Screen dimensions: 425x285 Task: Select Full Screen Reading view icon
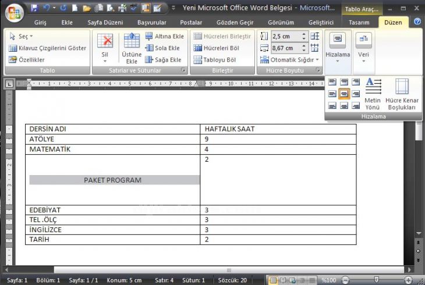283,280
